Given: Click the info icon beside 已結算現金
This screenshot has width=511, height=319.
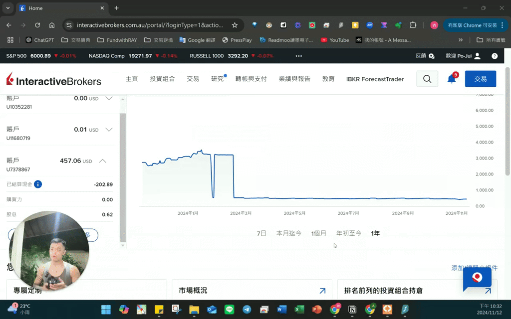Looking at the screenshot, I should coord(38,184).
